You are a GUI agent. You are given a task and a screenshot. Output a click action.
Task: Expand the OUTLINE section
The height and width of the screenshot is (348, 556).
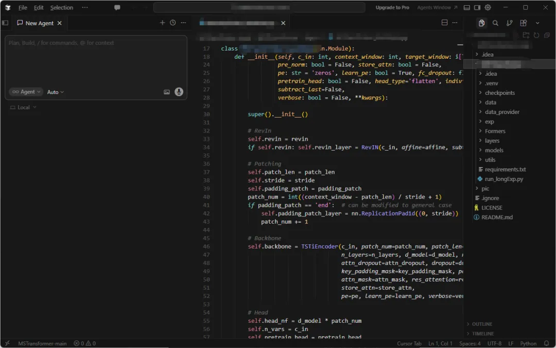pyautogui.click(x=482, y=324)
